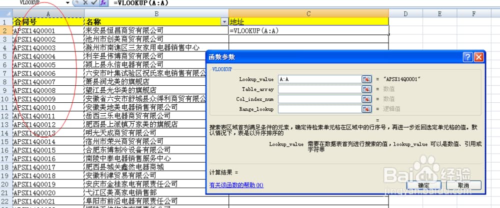Click cell APSX14Q0005
This screenshot has width=500, height=208.
[48, 65]
